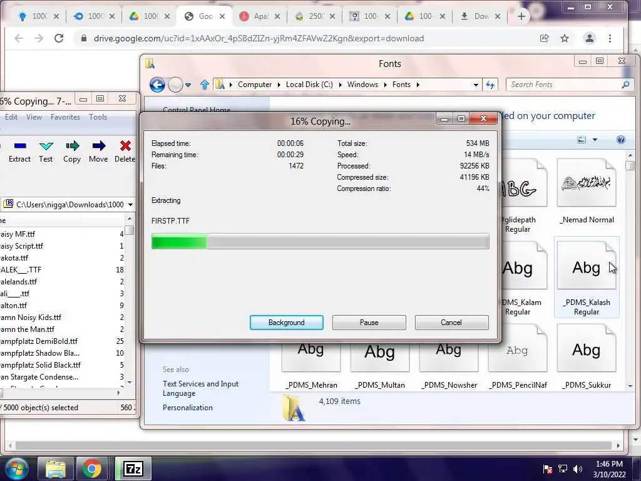Click the Search Fonts input field
Viewport: 641px width, 481px height.
click(x=564, y=85)
